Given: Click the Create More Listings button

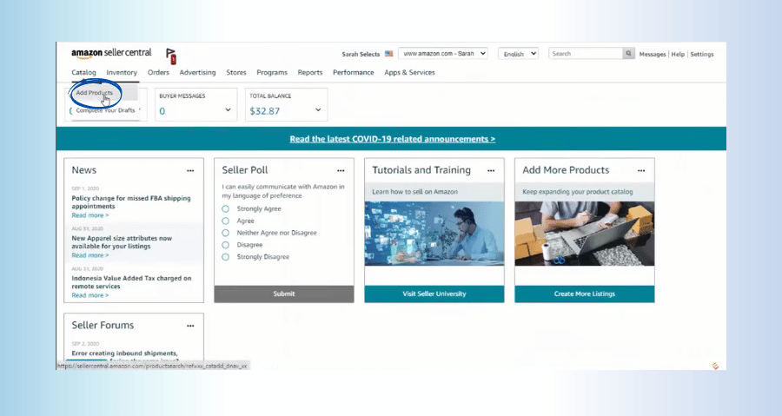Looking at the screenshot, I should 585,294.
